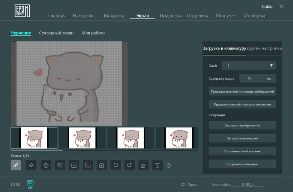Select the Экран tab
293x192 pixels.
pos(143,16)
